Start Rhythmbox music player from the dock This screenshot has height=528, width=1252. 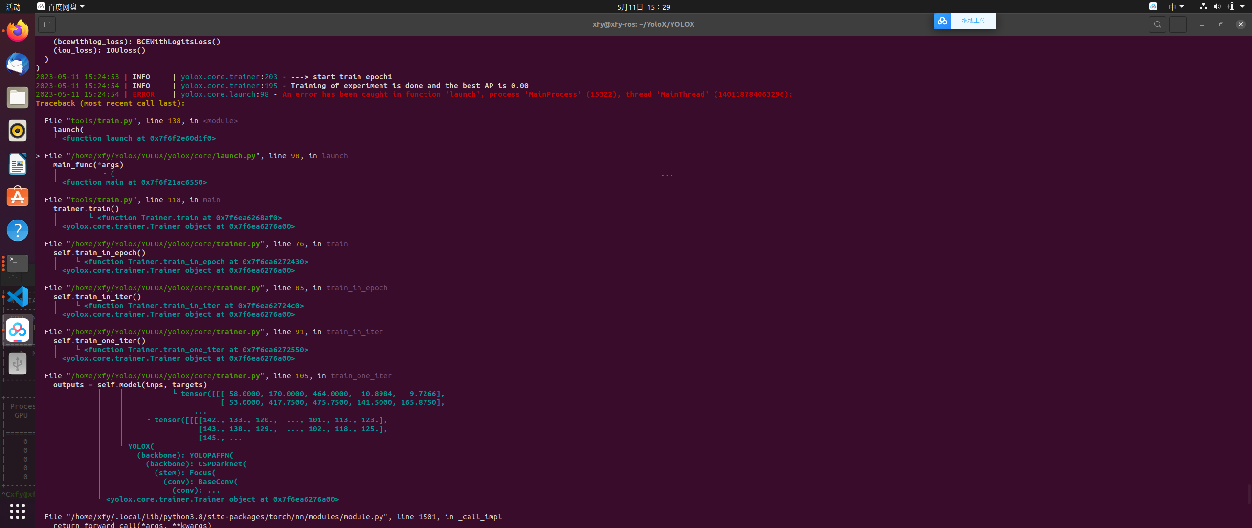click(17, 131)
